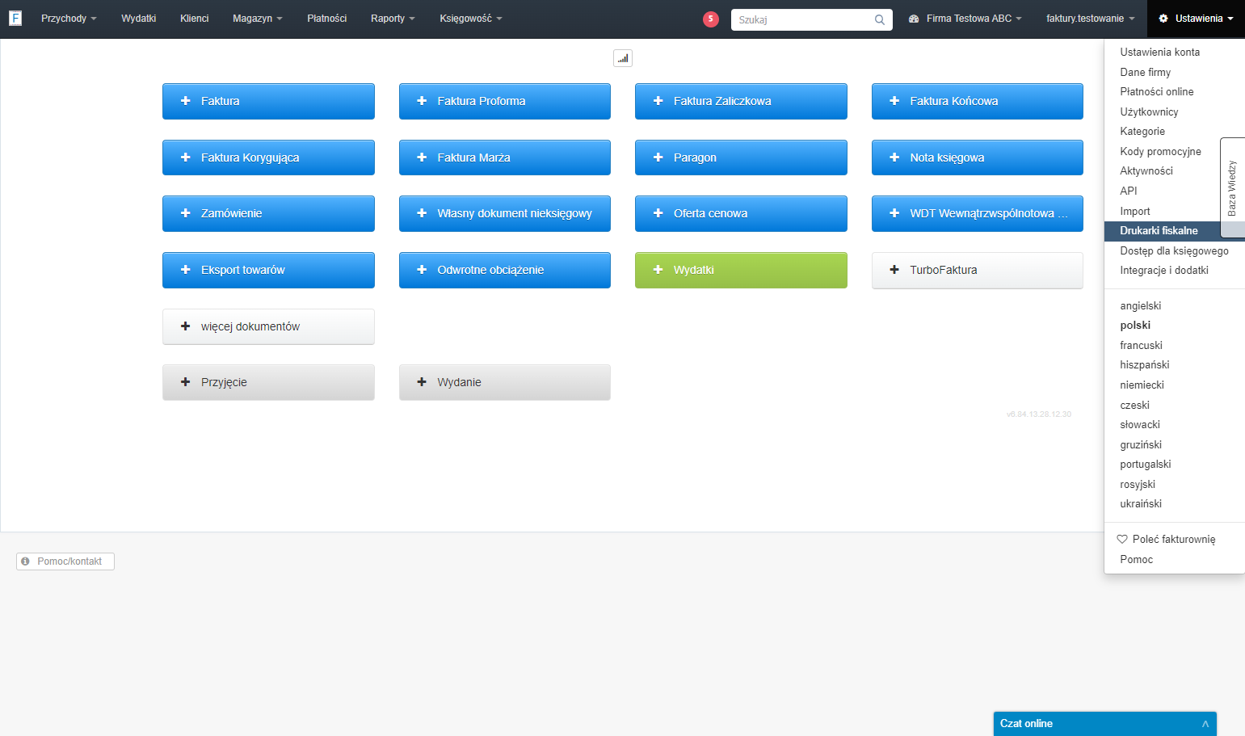Open the Firma Testowa ABC company dropdown
This screenshot has height=736, width=1245.
point(965,19)
